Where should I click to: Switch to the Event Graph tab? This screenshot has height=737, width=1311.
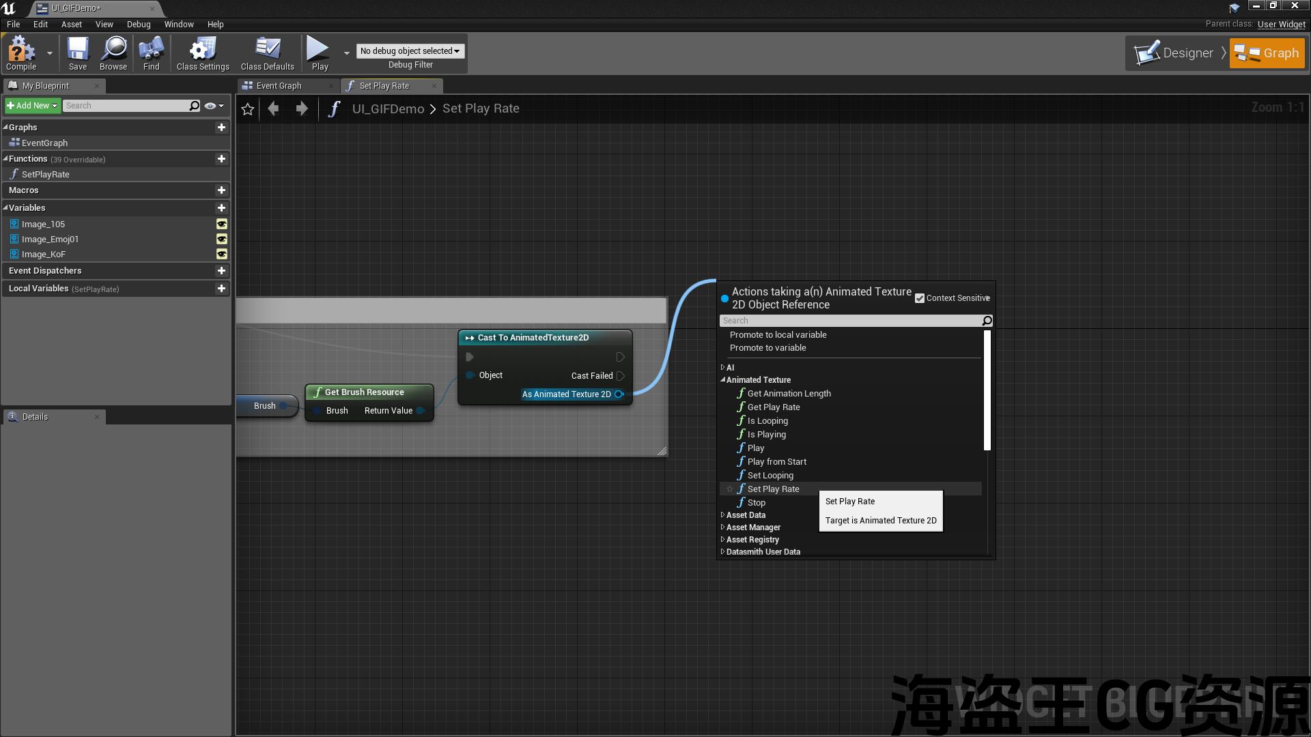click(279, 86)
